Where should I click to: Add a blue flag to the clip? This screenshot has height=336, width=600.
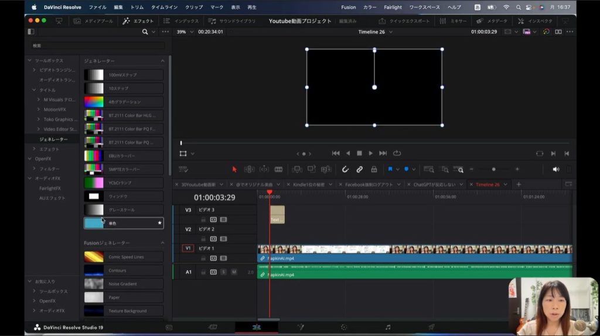tap(390, 169)
